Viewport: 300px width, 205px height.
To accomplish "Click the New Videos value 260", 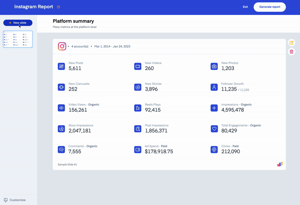I will 149,68.
